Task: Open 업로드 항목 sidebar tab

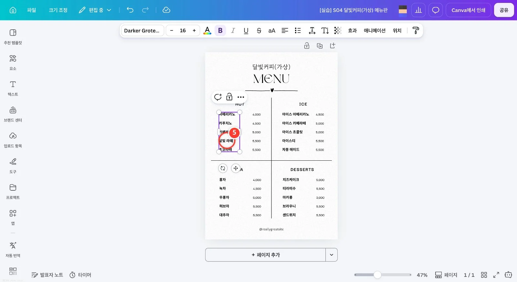Action: [13, 140]
